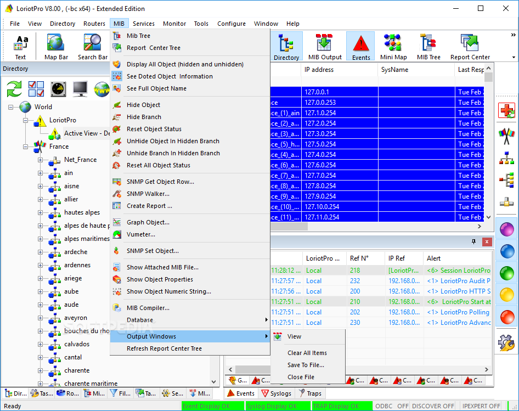Select the calvados tree item
This screenshot has width=519, height=411.
(x=77, y=344)
